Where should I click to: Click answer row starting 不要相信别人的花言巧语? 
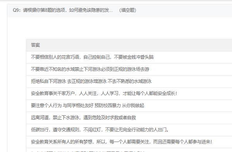[x=129, y=57]
